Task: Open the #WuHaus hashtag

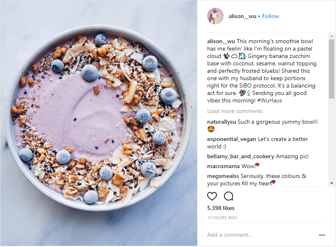Action: coord(270,101)
